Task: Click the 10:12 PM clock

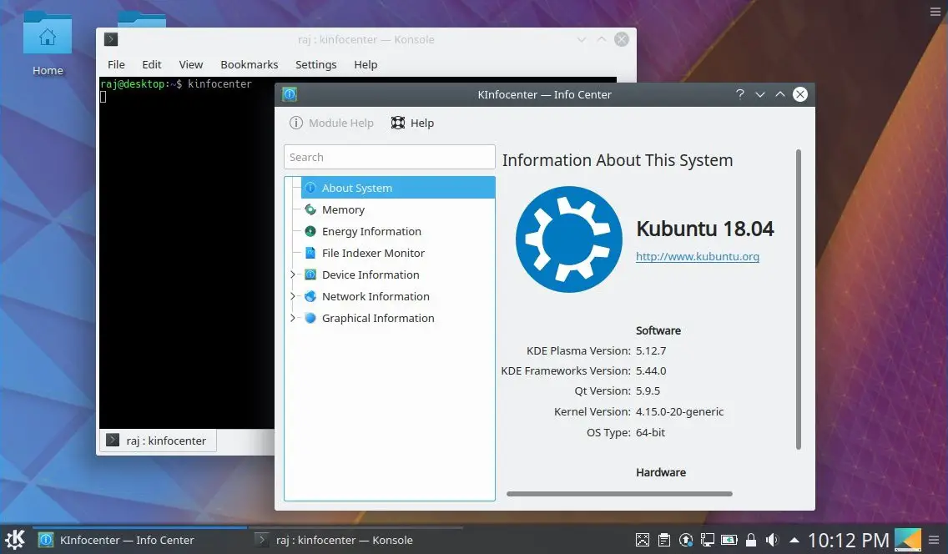Action: click(x=848, y=540)
